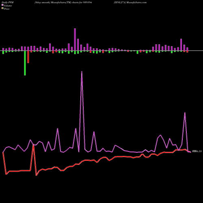
Task: Click the '(EFSL27A) MunafaSutra.com' text
Action: tap(130, 2)
